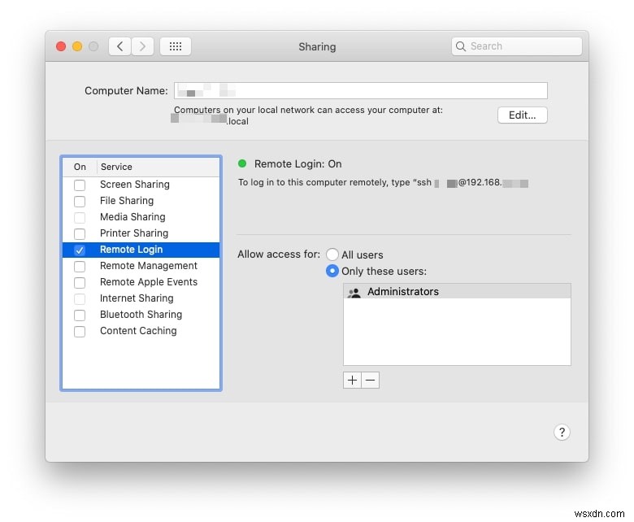Click in the Computer Name field
This screenshot has height=522, width=634.
[361, 90]
